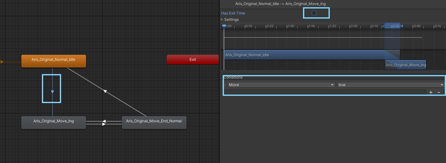Image resolution: width=446 pixels, height=163 pixels.
Task: Open the Move parameter dropdown
Action: (x=281, y=85)
